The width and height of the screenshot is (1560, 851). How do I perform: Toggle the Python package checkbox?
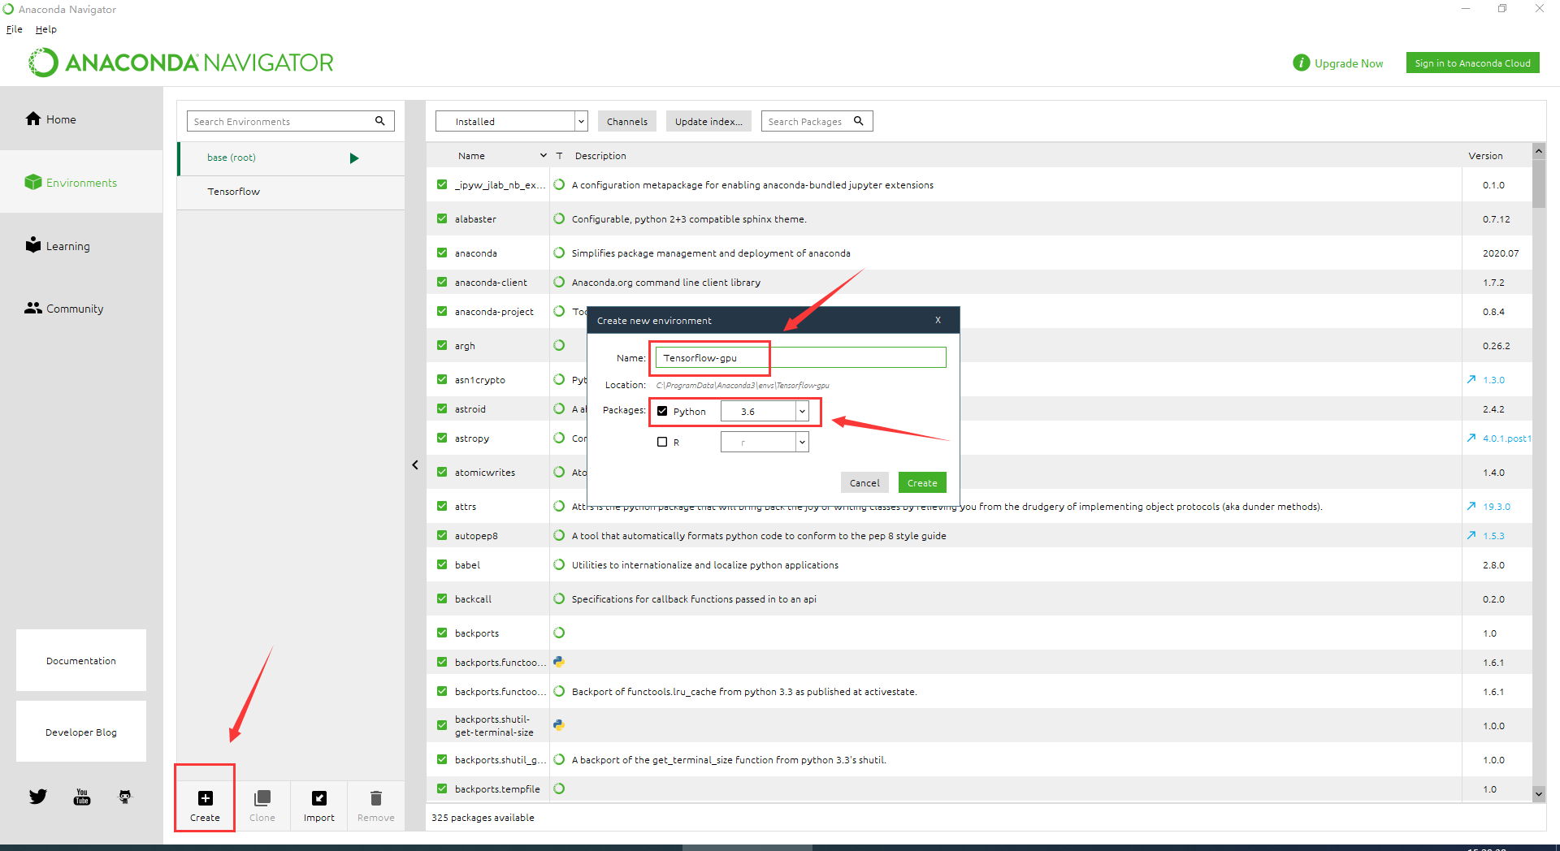click(662, 411)
